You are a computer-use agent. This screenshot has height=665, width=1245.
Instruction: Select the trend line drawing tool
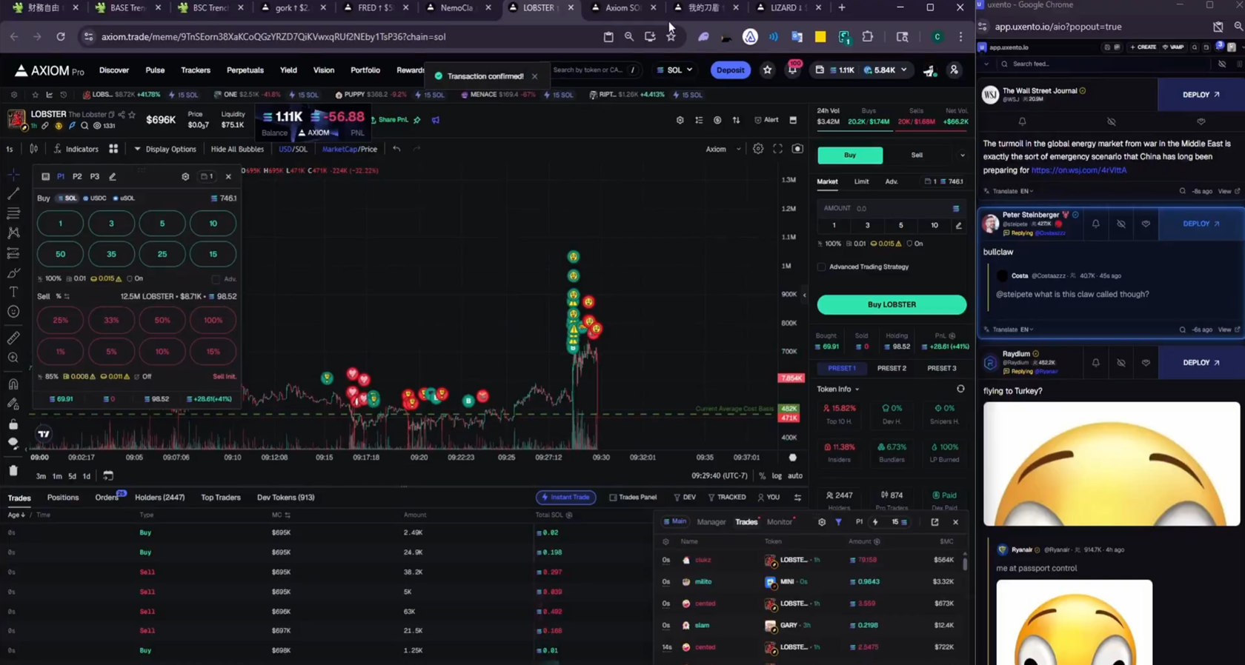[x=13, y=194]
